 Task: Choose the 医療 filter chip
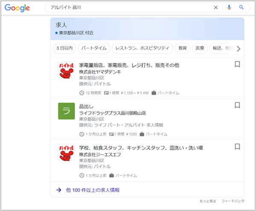(x=200, y=48)
